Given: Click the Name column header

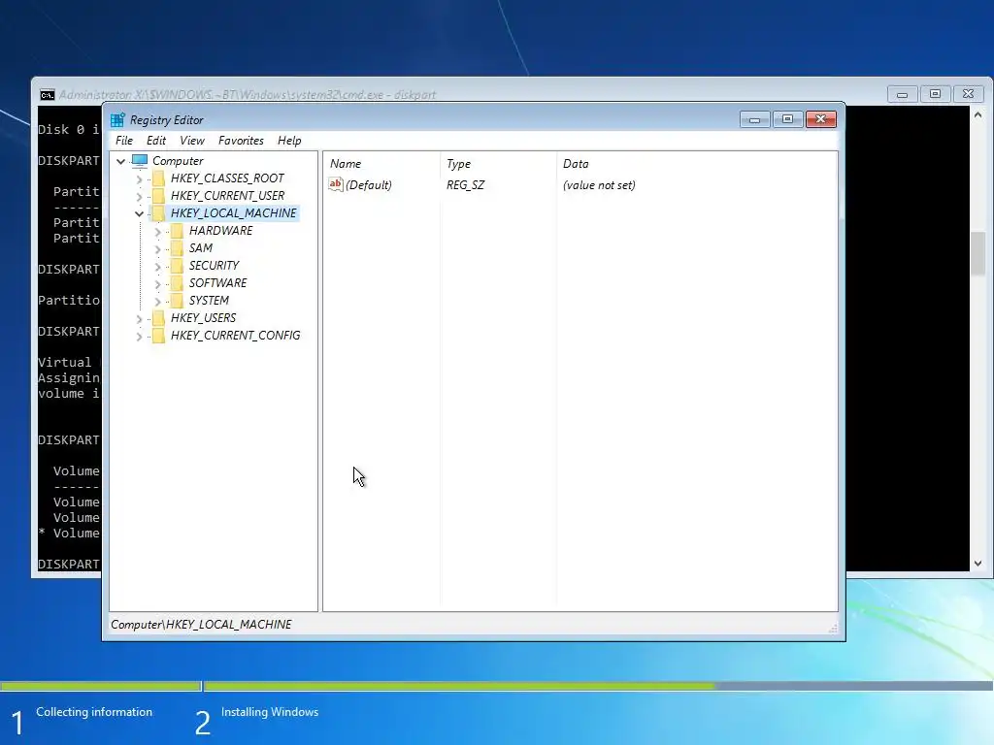Looking at the screenshot, I should (x=381, y=163).
